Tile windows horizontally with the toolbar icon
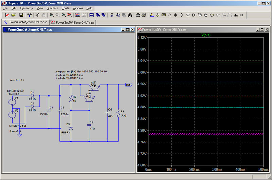Viewport: 272px width, 180px height. 91,15
